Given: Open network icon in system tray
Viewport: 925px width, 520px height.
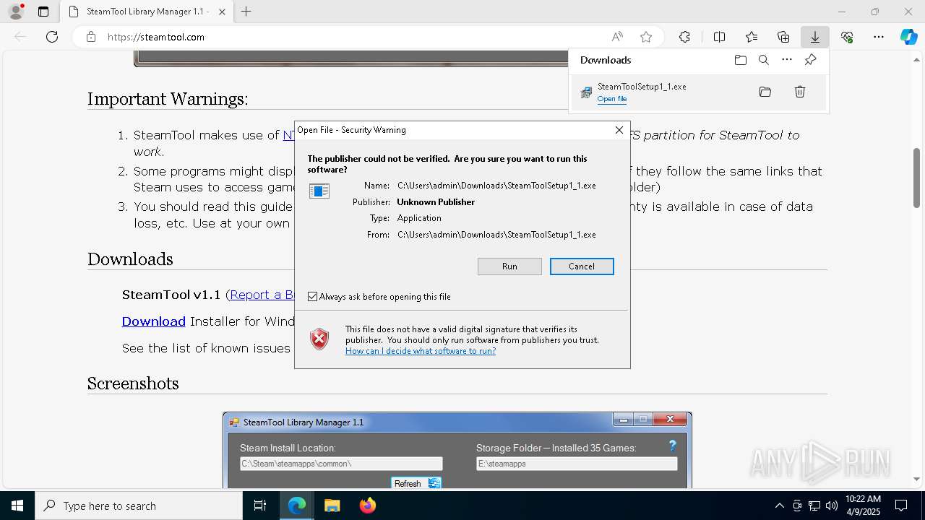Looking at the screenshot, I should [814, 506].
